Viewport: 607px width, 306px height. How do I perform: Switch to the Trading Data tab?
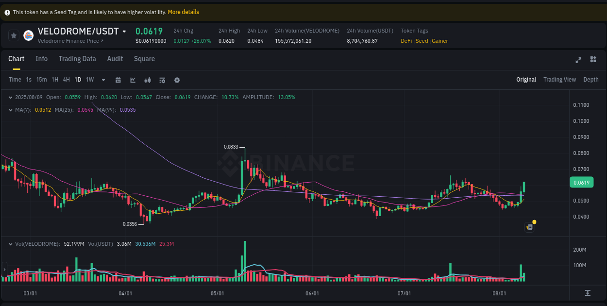[x=77, y=59]
